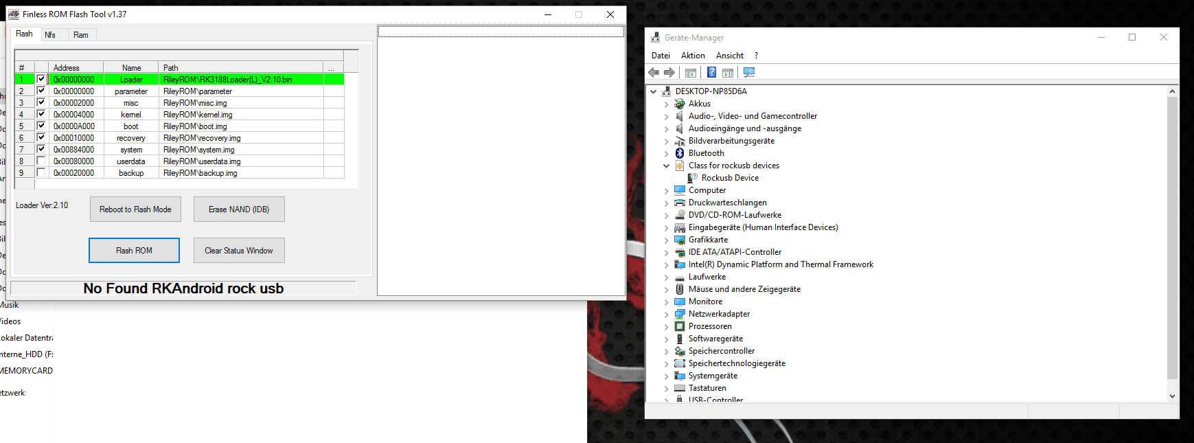Expand the Computer category
Viewport: 1194px width, 443px height.
[x=666, y=190]
